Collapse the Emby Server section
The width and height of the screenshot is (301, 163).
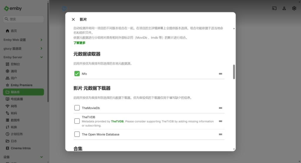[x=41, y=57]
